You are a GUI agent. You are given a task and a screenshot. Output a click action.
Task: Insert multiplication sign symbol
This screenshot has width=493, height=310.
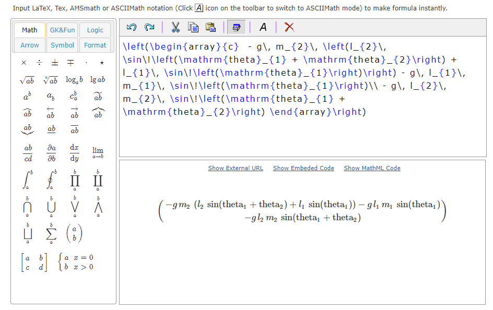(x=24, y=63)
